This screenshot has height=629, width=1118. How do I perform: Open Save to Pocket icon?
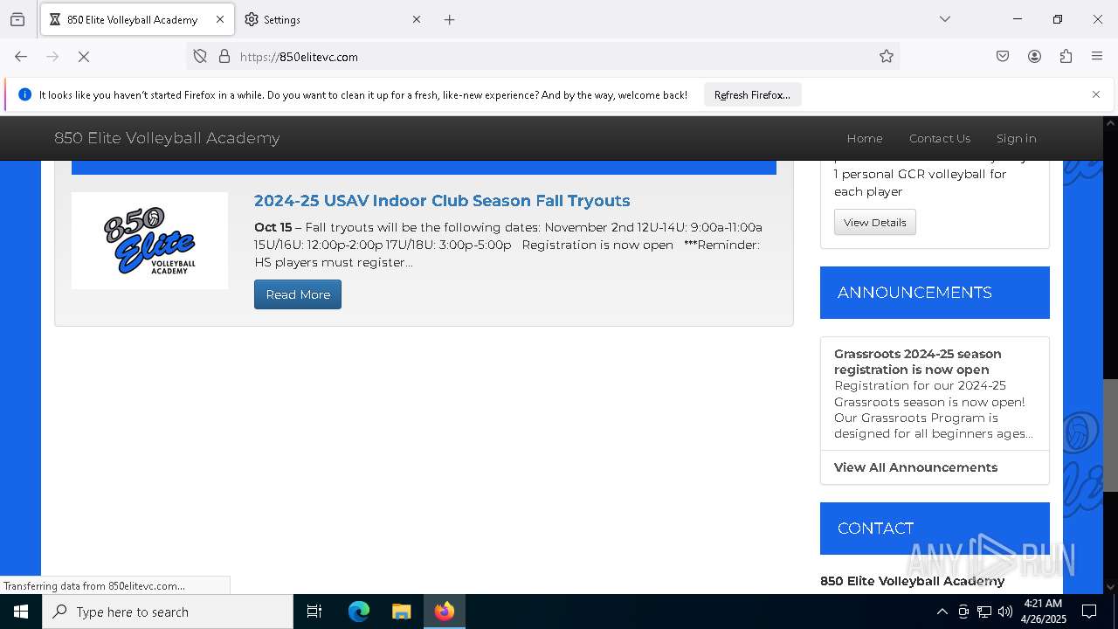1003,57
